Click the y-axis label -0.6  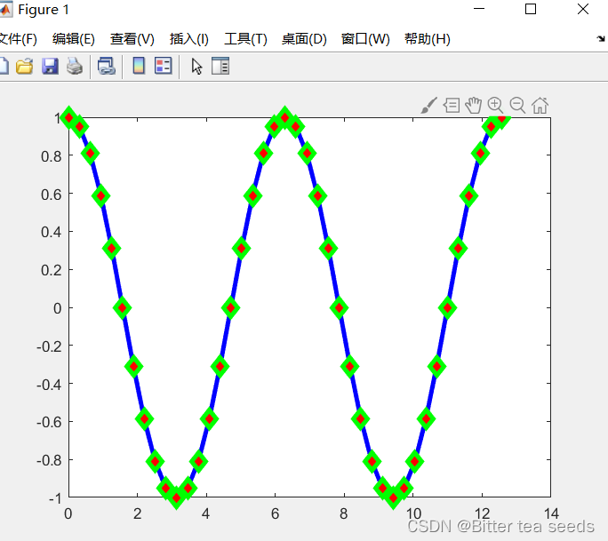49,422
